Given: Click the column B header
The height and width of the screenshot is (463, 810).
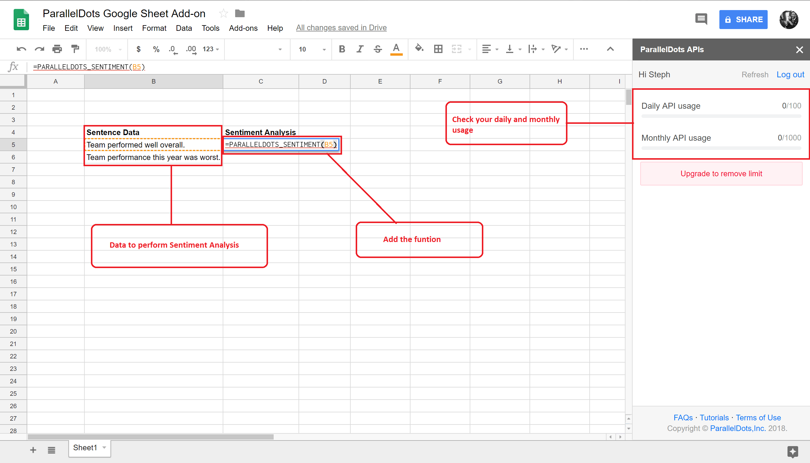Looking at the screenshot, I should pos(153,81).
